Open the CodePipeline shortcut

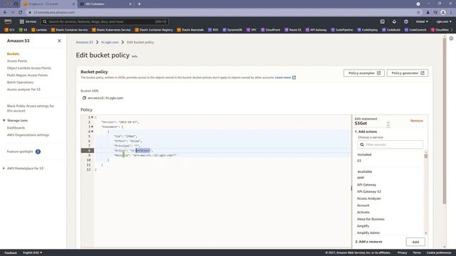pos(342,30)
